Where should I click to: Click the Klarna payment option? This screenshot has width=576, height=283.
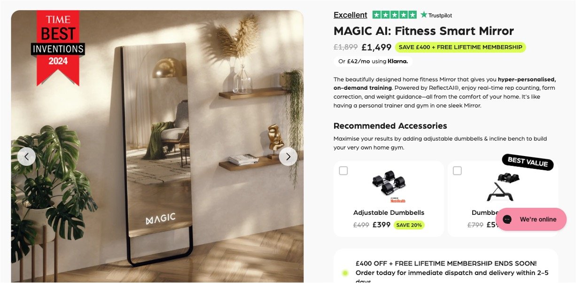coord(373,61)
